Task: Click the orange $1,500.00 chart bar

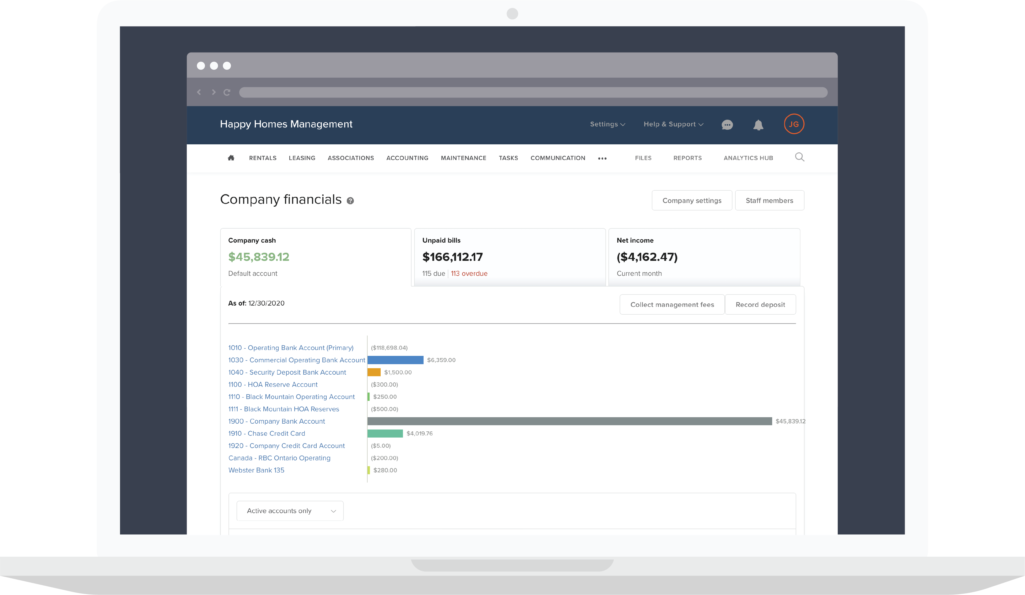Action: point(374,372)
